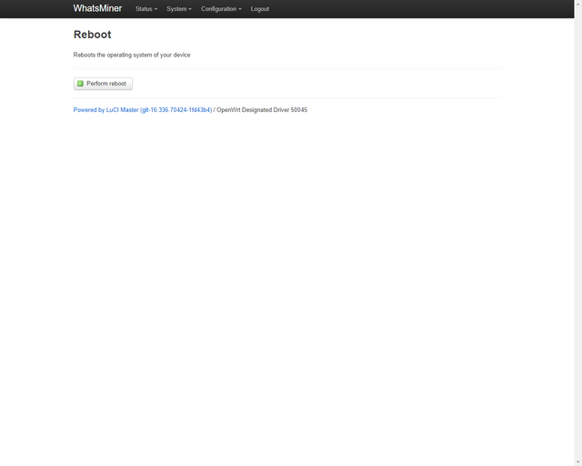Click the green arrow icon on Perform reboot
Viewport: 582px width, 466px height.
click(80, 84)
